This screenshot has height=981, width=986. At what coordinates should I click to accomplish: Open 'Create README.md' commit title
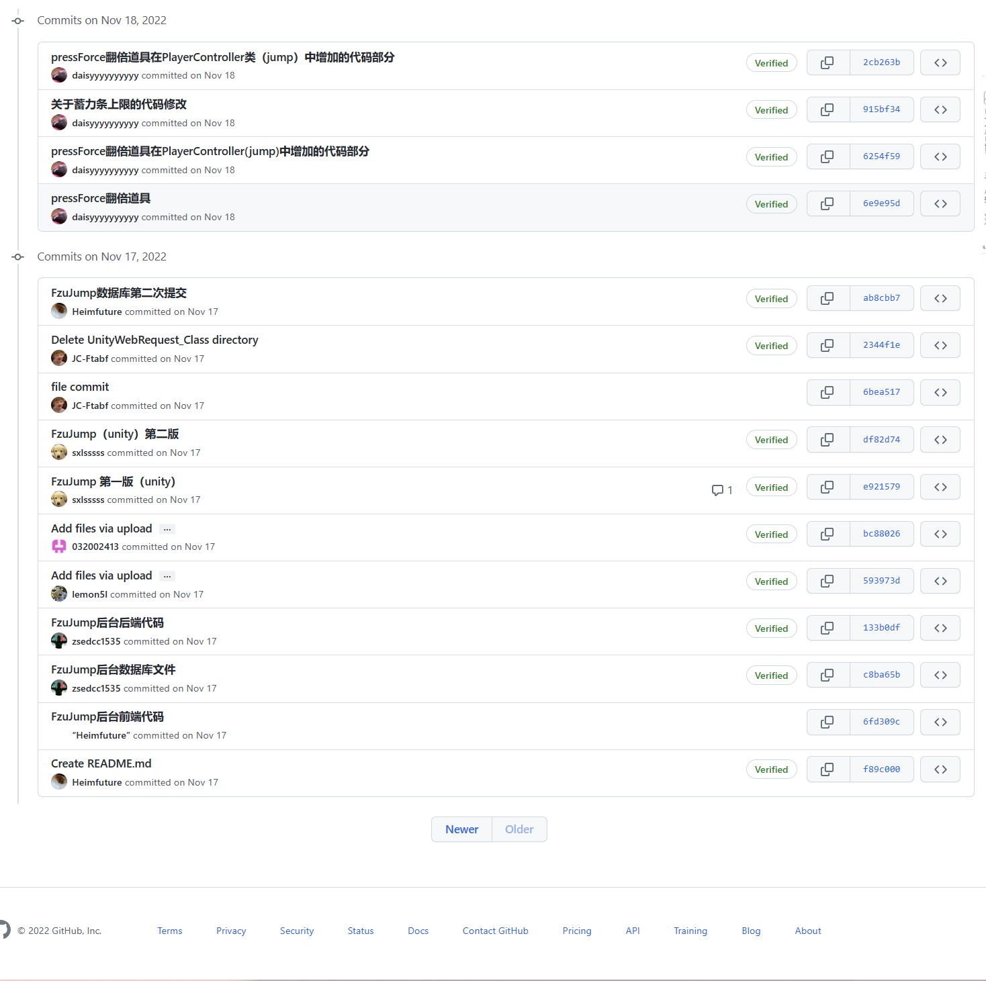[x=101, y=763]
